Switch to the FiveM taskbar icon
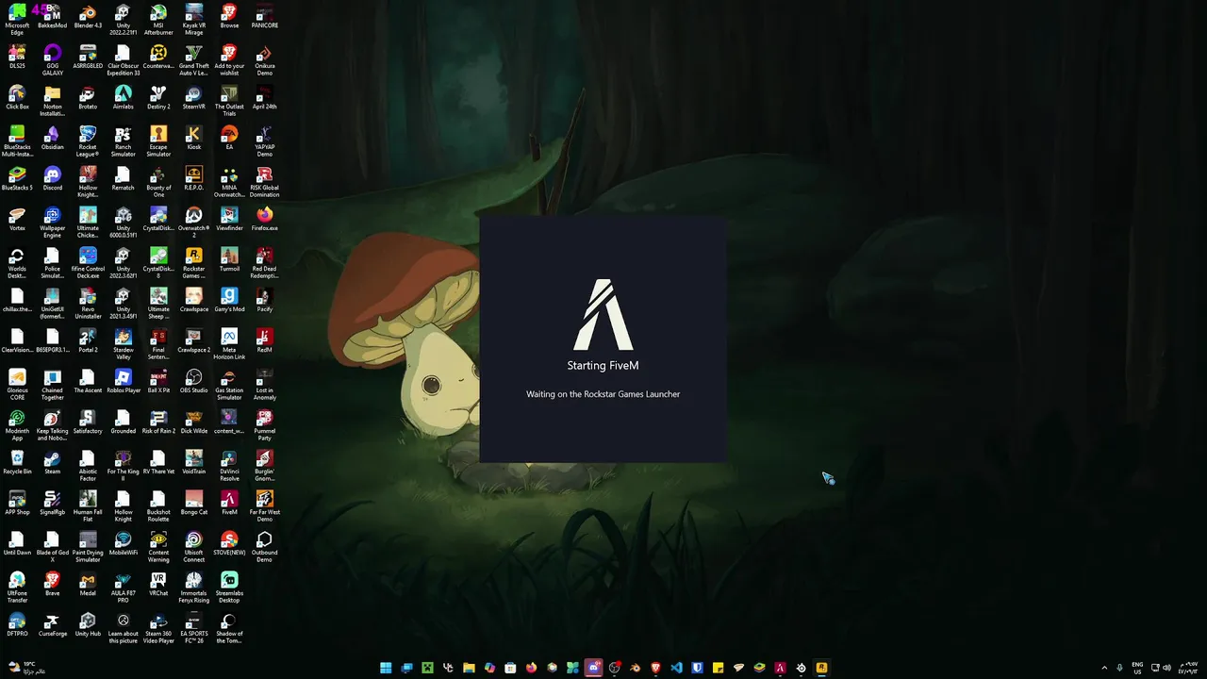Viewport: 1207px width, 679px height. pos(780,668)
